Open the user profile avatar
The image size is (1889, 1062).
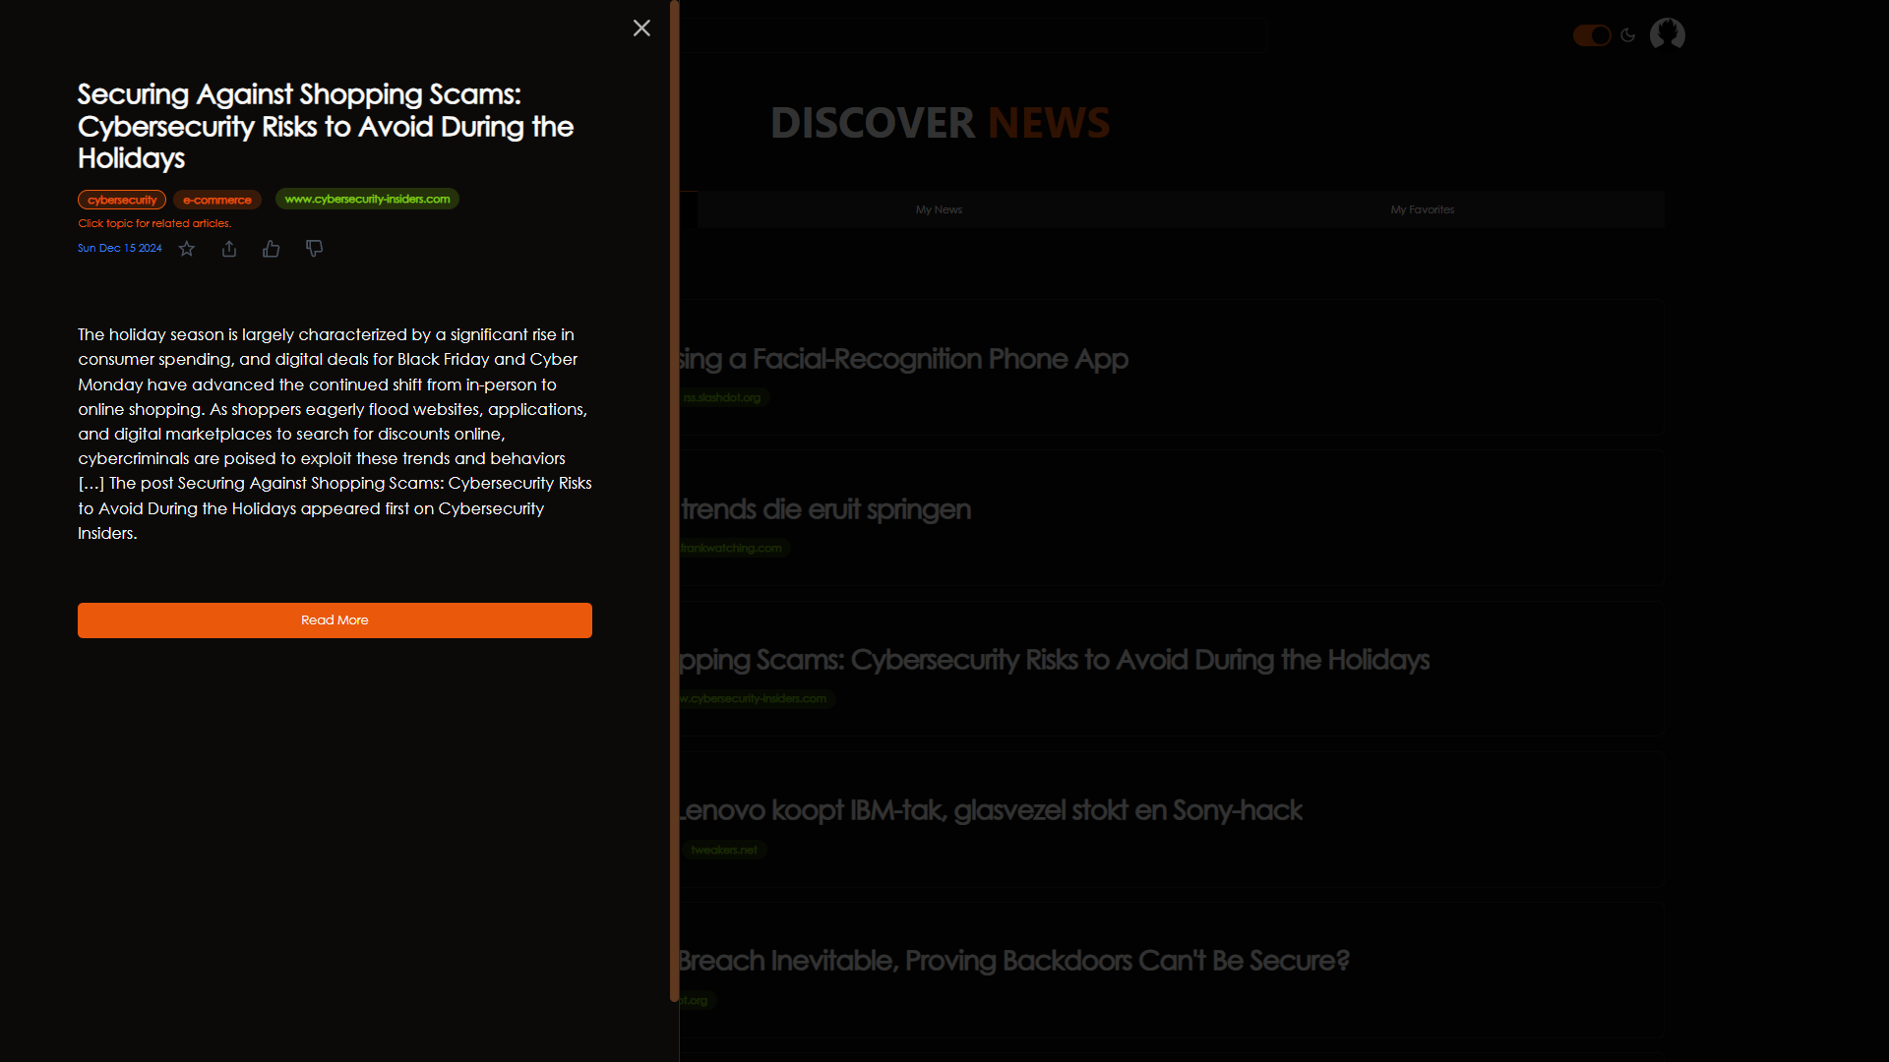(x=1668, y=34)
